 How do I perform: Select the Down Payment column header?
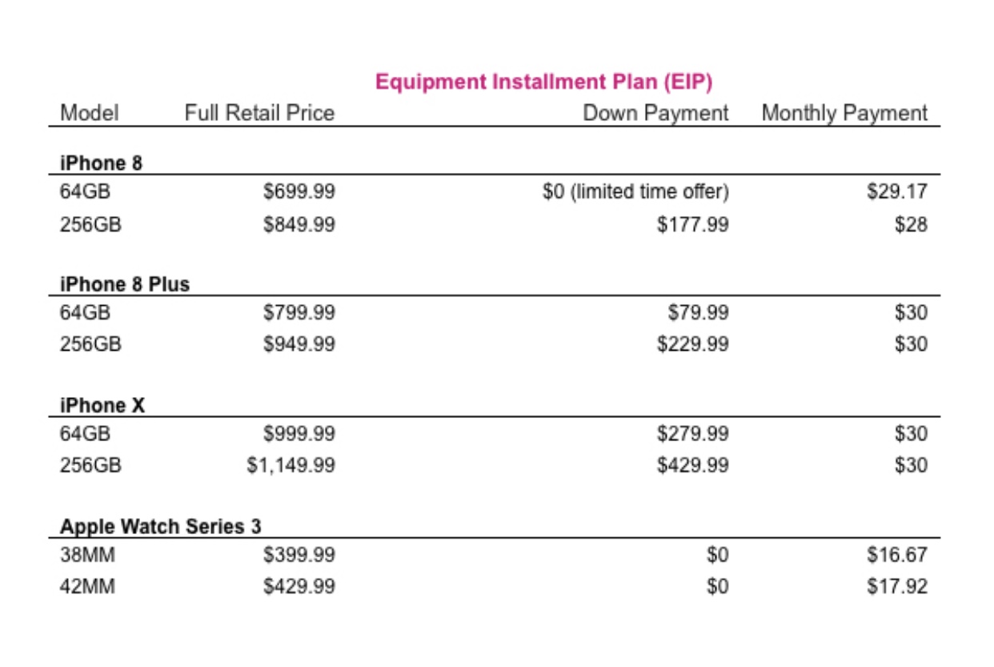pyautogui.click(x=655, y=113)
